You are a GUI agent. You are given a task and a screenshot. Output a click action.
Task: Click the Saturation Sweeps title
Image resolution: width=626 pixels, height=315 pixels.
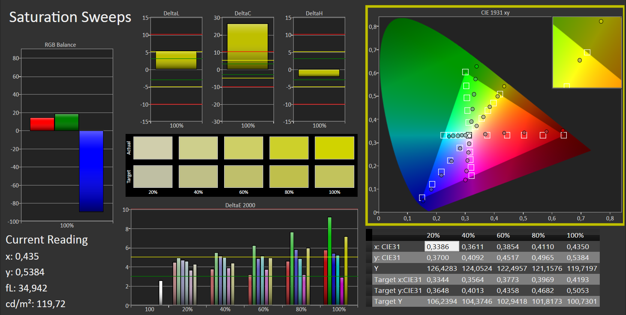pos(70,17)
